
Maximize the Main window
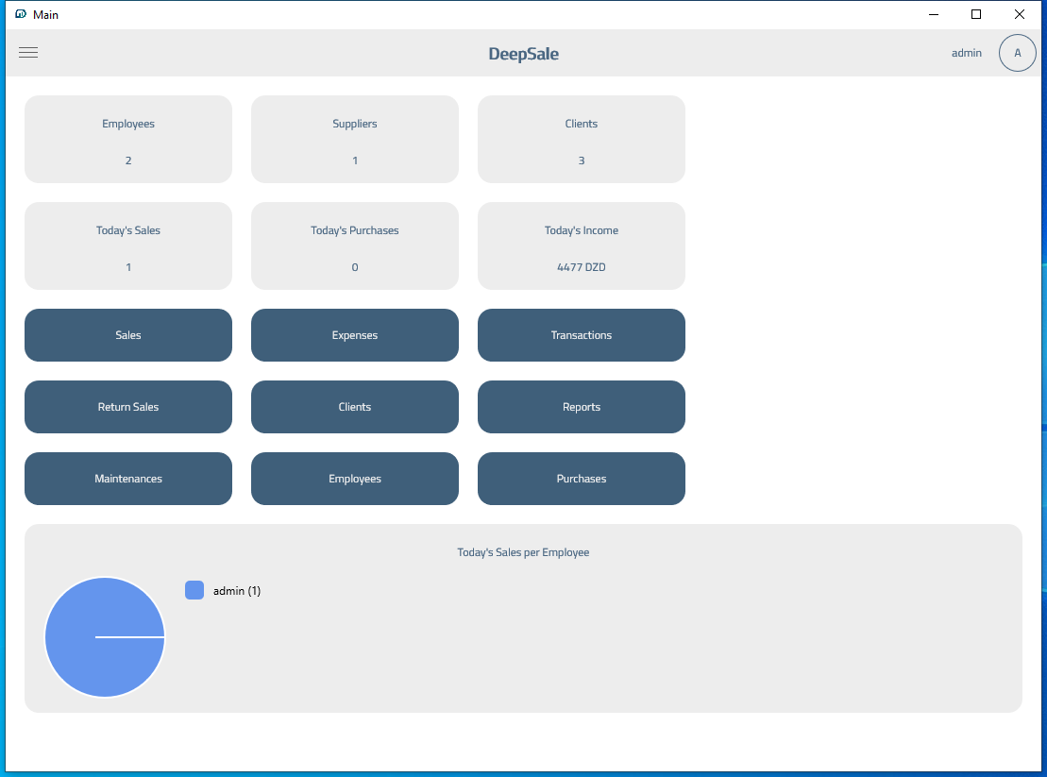tap(975, 14)
